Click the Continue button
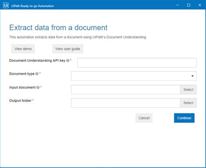Viewport: 206px width, 168px height. (x=184, y=118)
